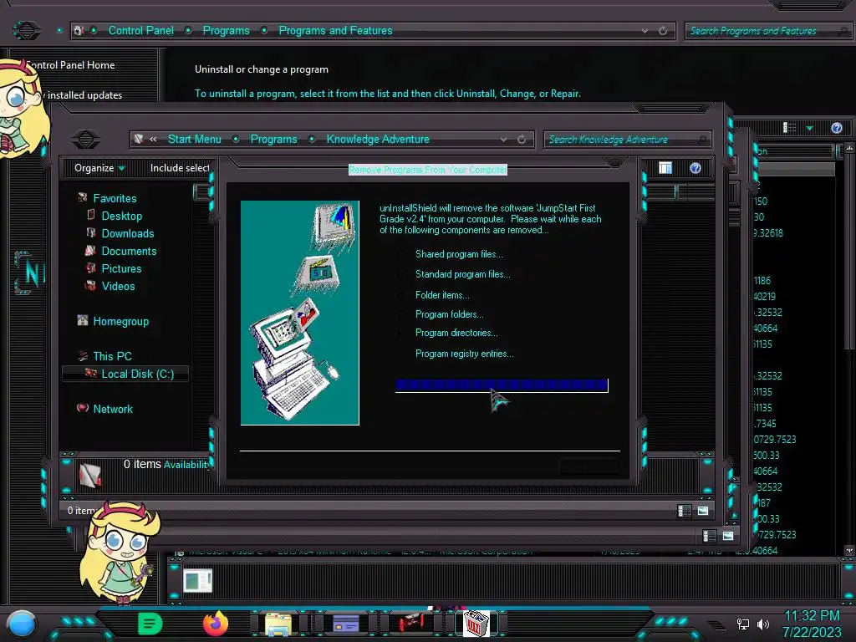The image size is (856, 642).
Task: Click the 0 items folder thumbnail in Explorer details pane
Action: click(90, 475)
